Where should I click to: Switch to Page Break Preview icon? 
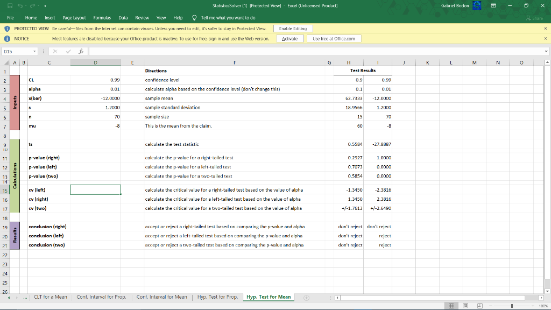[x=479, y=306]
